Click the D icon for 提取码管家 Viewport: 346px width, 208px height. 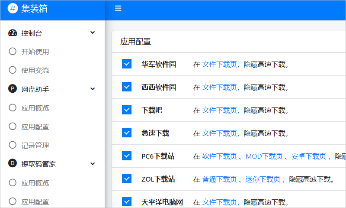click(x=13, y=163)
